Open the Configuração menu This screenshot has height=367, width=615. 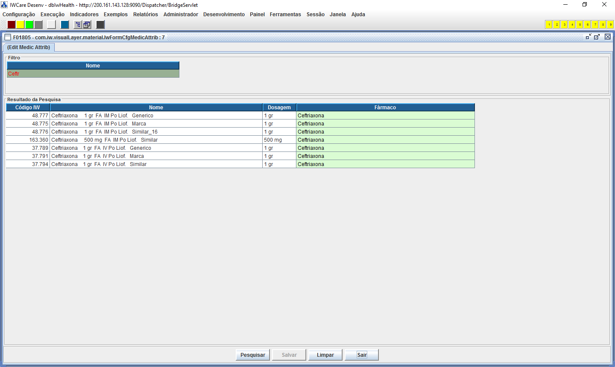19,15
